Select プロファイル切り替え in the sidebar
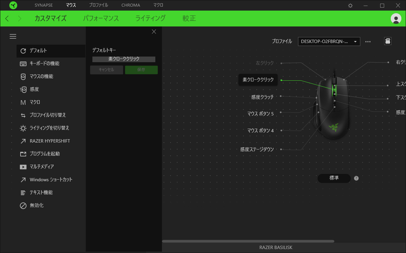This screenshot has width=406, height=253. tap(51, 115)
